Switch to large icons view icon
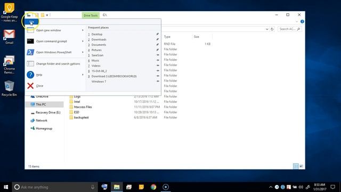This screenshot has width=341, height=192. click(301, 166)
